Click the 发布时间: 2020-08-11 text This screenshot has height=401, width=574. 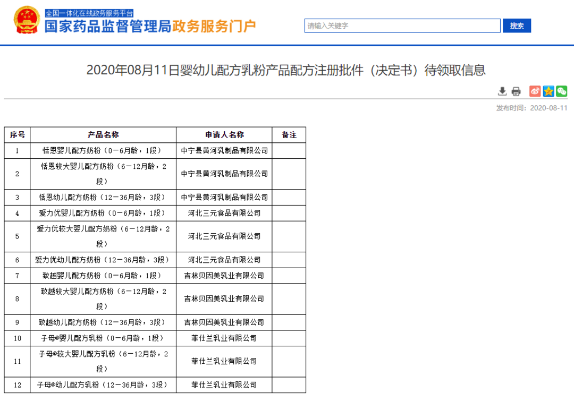point(531,108)
